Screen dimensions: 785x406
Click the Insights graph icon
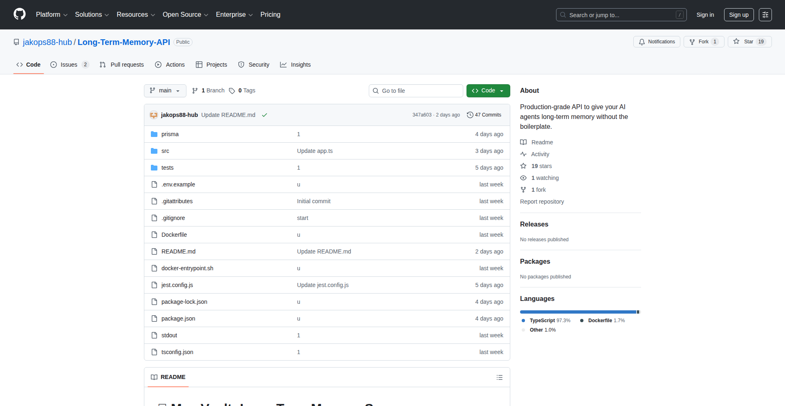click(284, 65)
